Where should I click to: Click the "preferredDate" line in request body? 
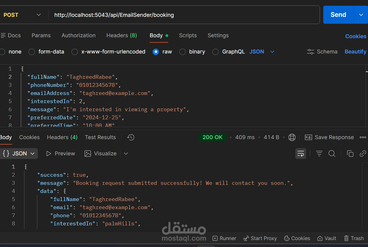pyautogui.click(x=76, y=117)
